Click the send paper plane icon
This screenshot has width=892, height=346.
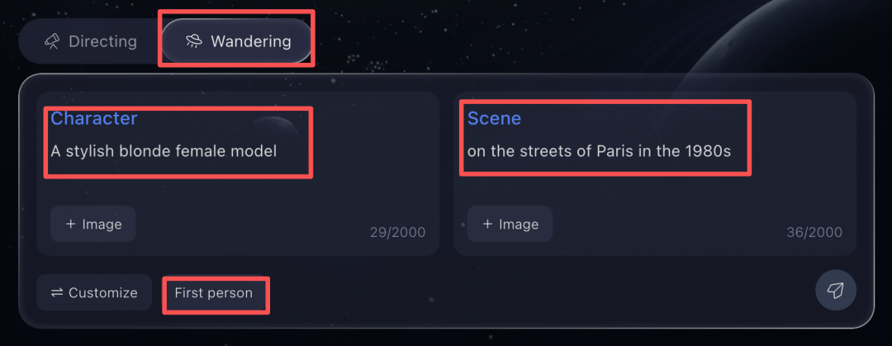pos(836,290)
